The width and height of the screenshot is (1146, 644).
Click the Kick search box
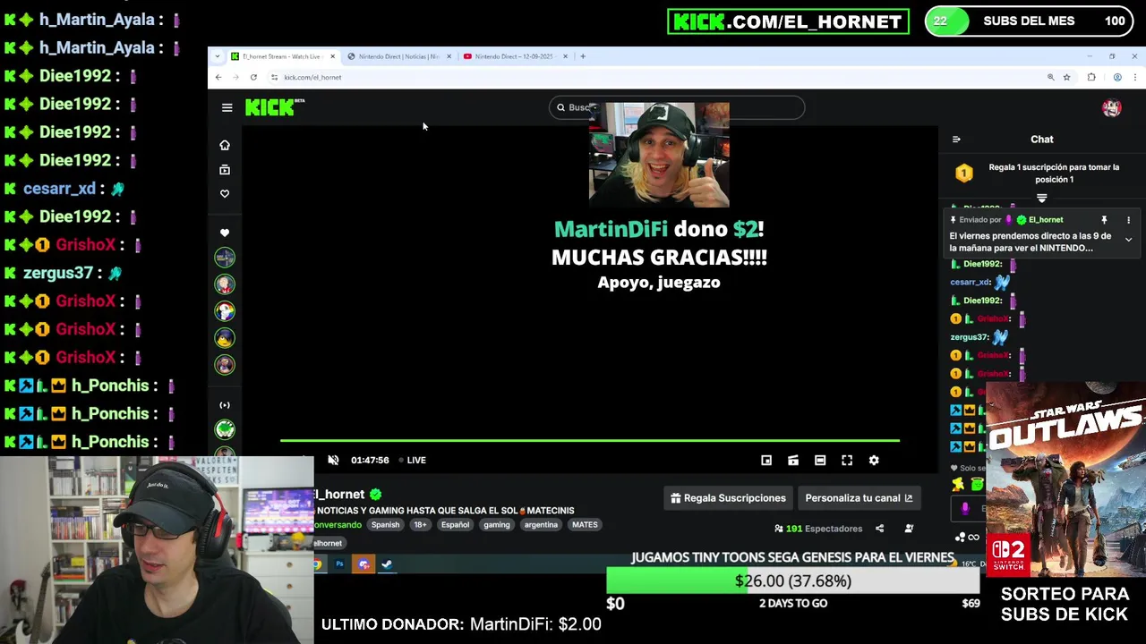[677, 107]
